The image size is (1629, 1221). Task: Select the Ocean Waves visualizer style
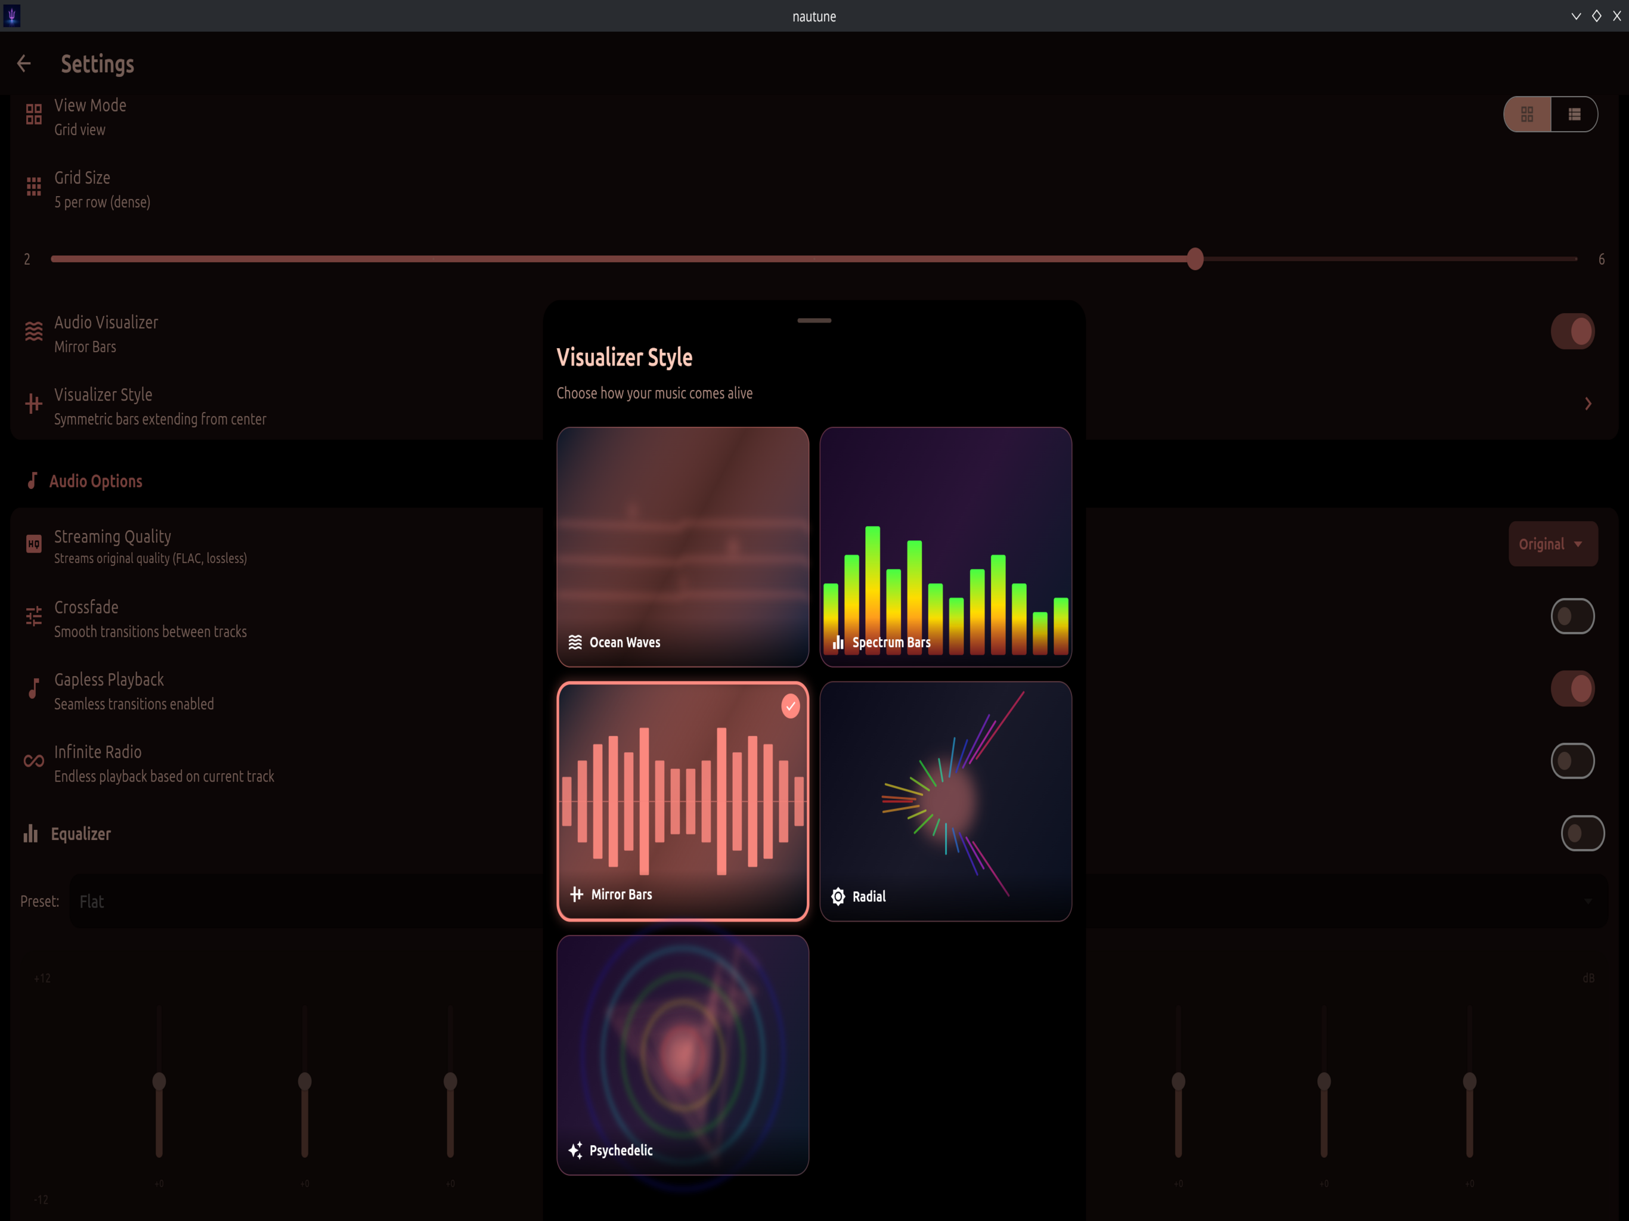click(683, 547)
